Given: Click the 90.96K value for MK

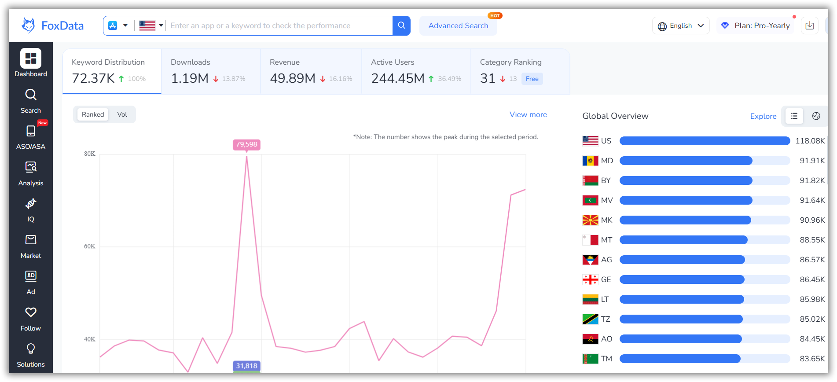Looking at the screenshot, I should tap(812, 220).
